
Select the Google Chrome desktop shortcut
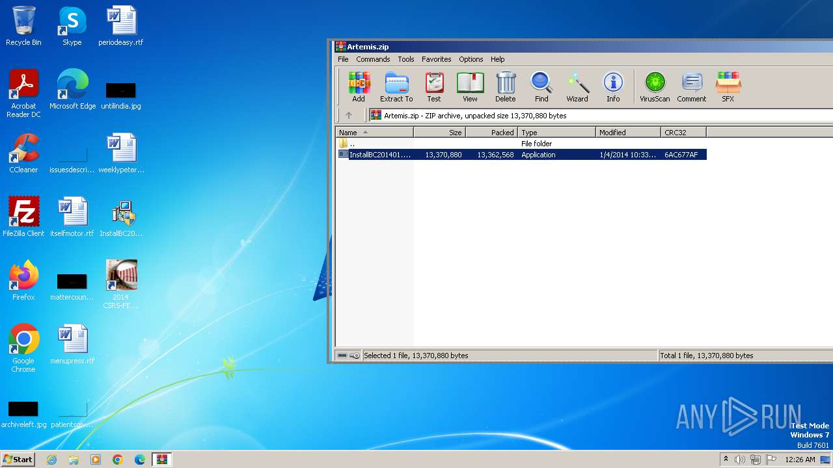pyautogui.click(x=23, y=348)
